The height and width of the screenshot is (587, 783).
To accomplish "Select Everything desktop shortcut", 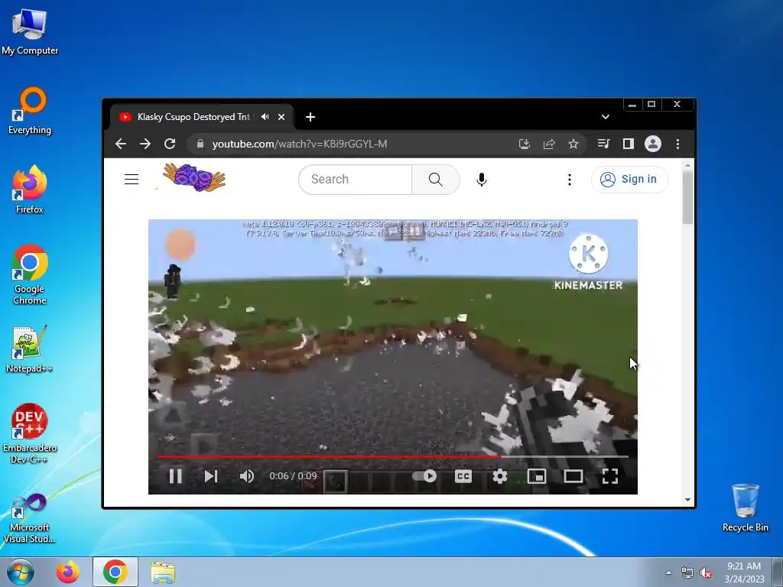I will (30, 111).
